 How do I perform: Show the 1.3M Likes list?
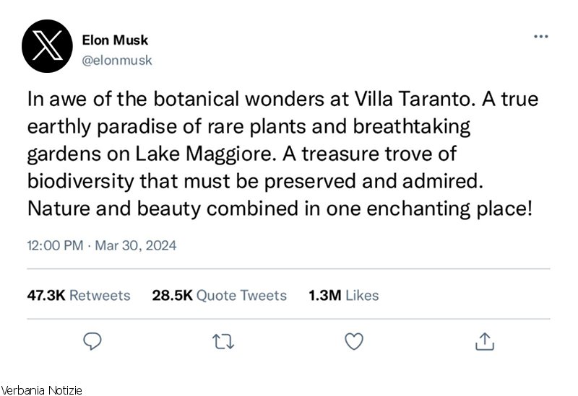(343, 295)
